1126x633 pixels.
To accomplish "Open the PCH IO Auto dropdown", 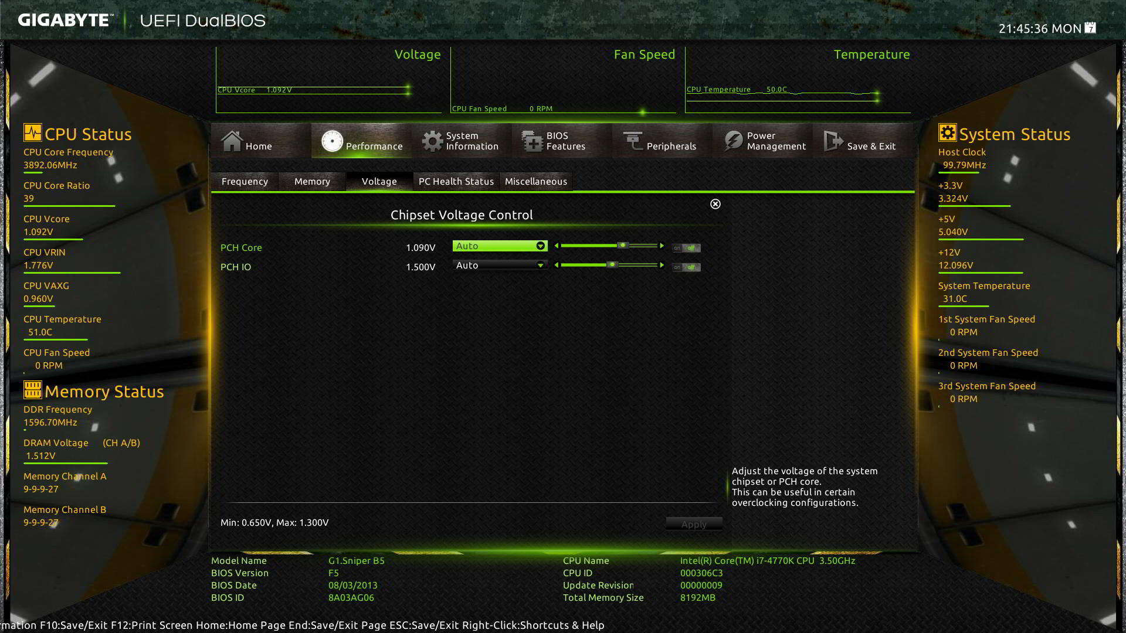I will click(500, 266).
